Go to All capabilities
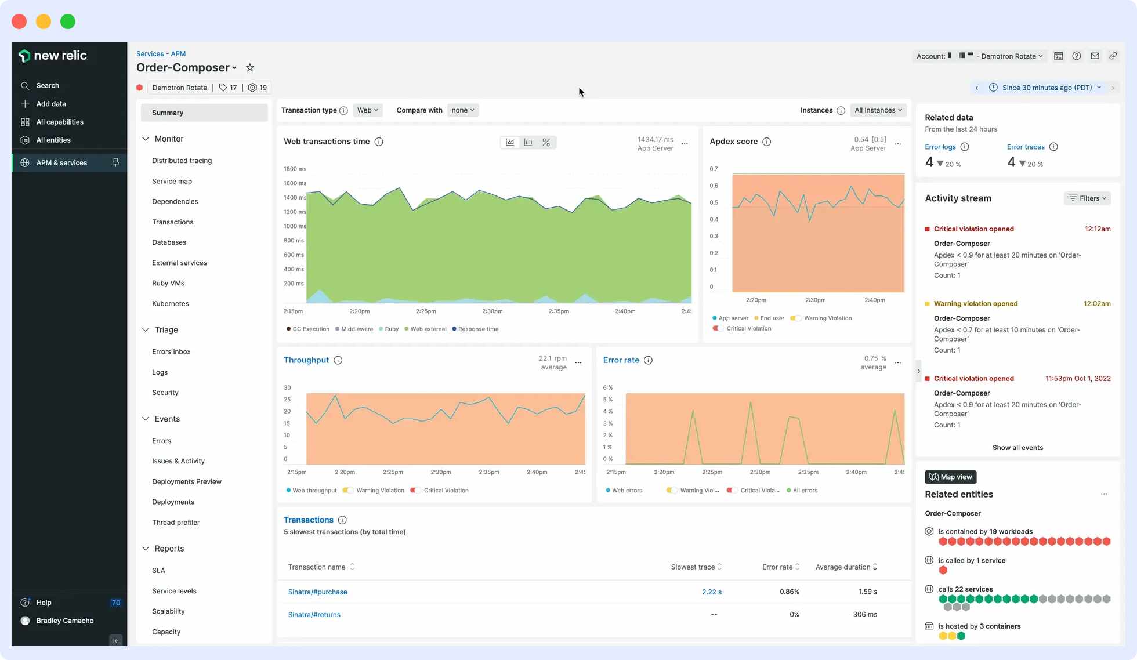Viewport: 1137px width, 660px height. click(60, 122)
